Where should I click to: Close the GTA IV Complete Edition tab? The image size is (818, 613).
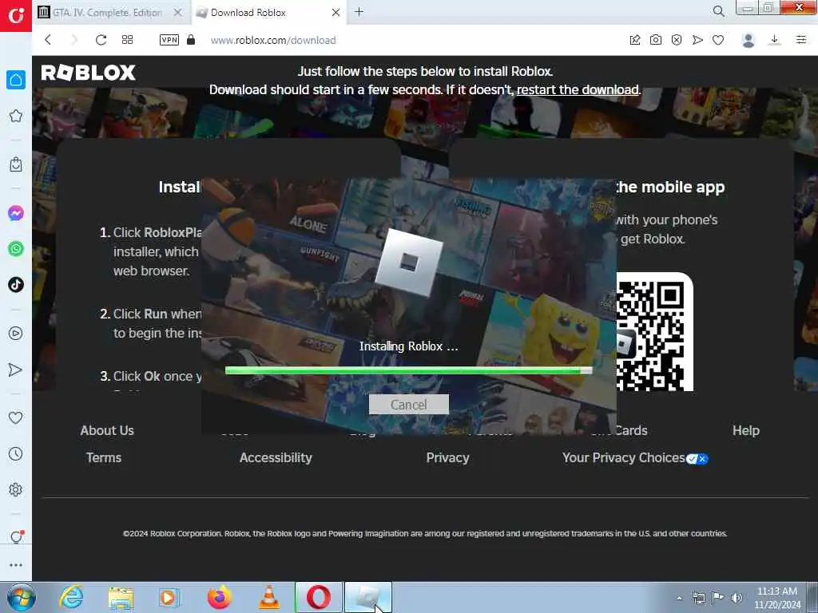(178, 12)
